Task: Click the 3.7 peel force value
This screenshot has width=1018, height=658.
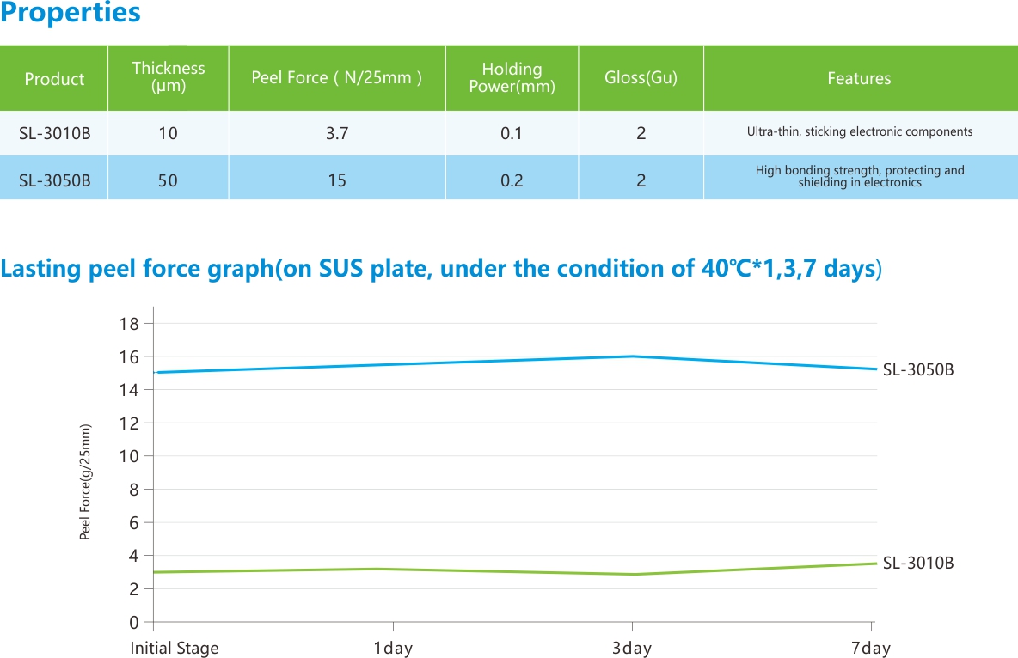Action: pyautogui.click(x=337, y=133)
